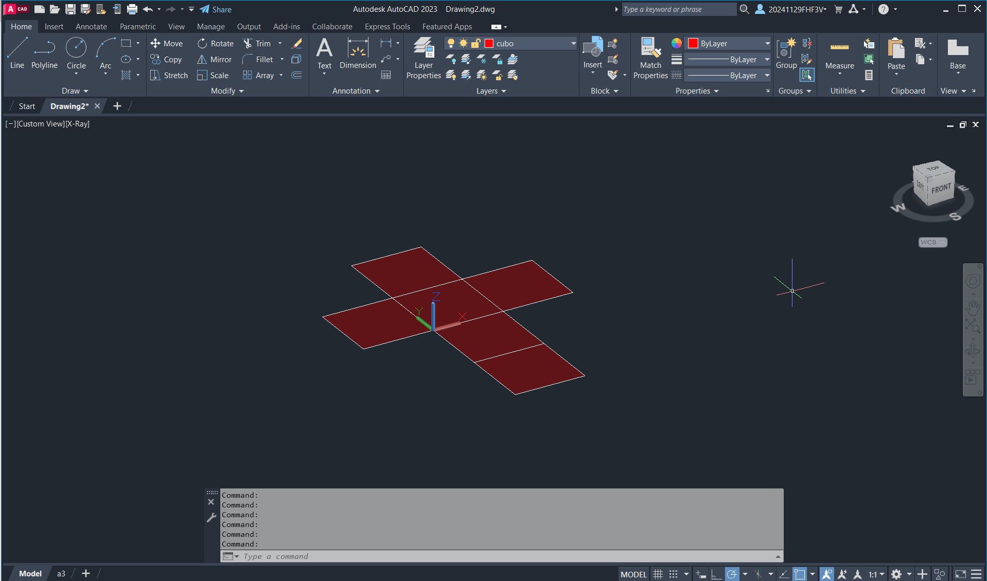Click the Share button
The width and height of the screenshot is (987, 581).
[x=216, y=9]
